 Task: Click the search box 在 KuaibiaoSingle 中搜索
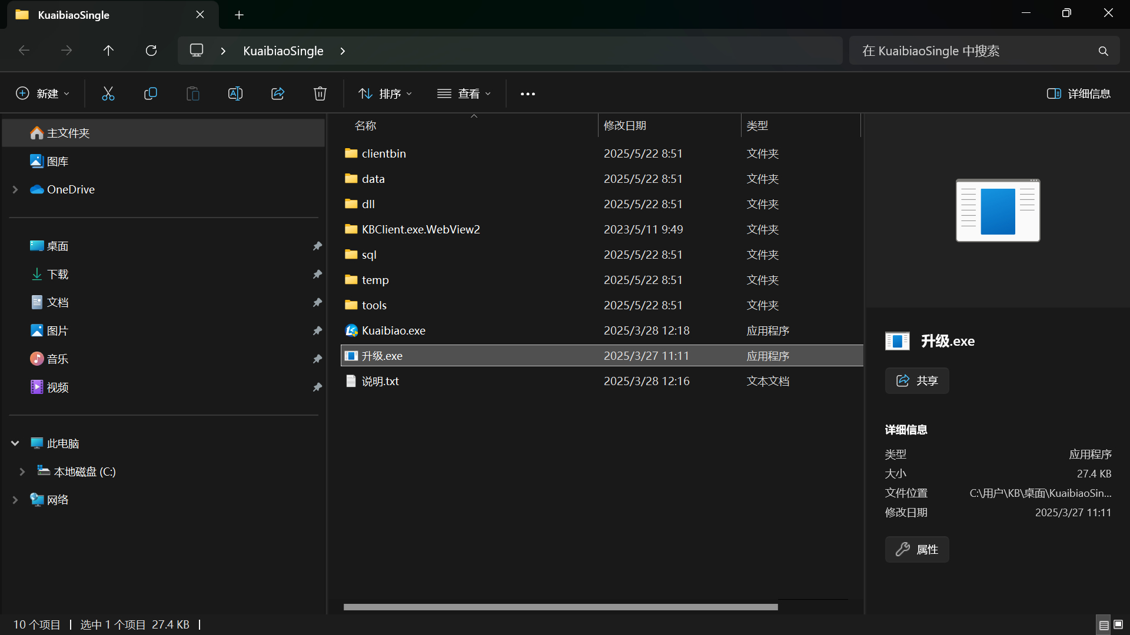[984, 51]
